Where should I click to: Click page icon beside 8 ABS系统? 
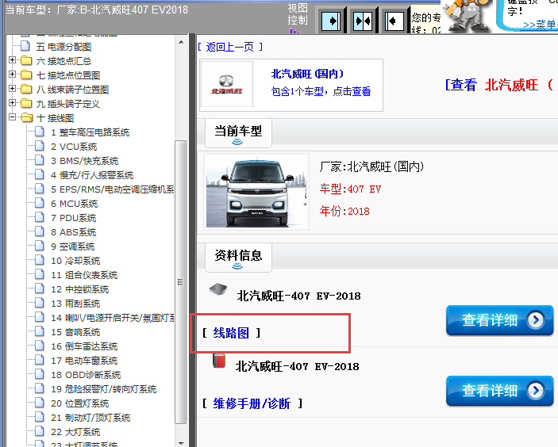pos(40,231)
